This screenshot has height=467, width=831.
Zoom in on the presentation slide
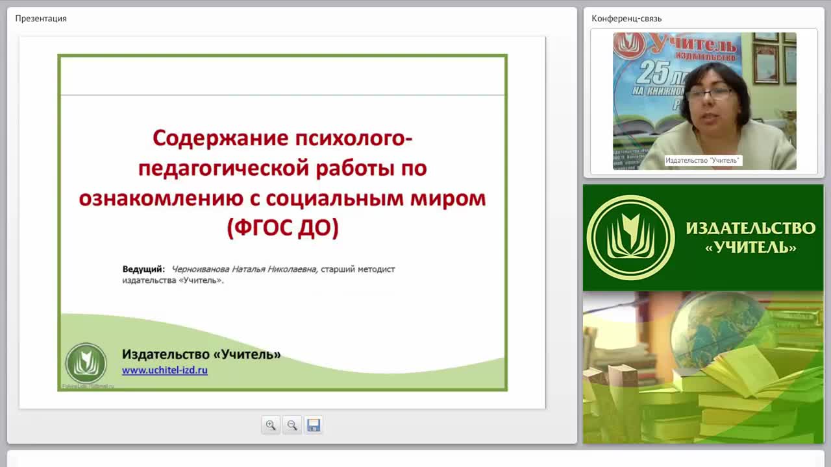tap(271, 425)
